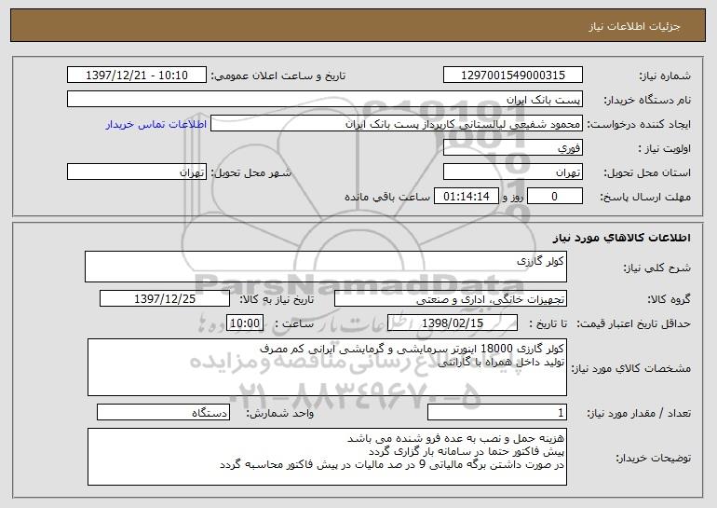Select the remaining days field showing 0

(x=555, y=197)
